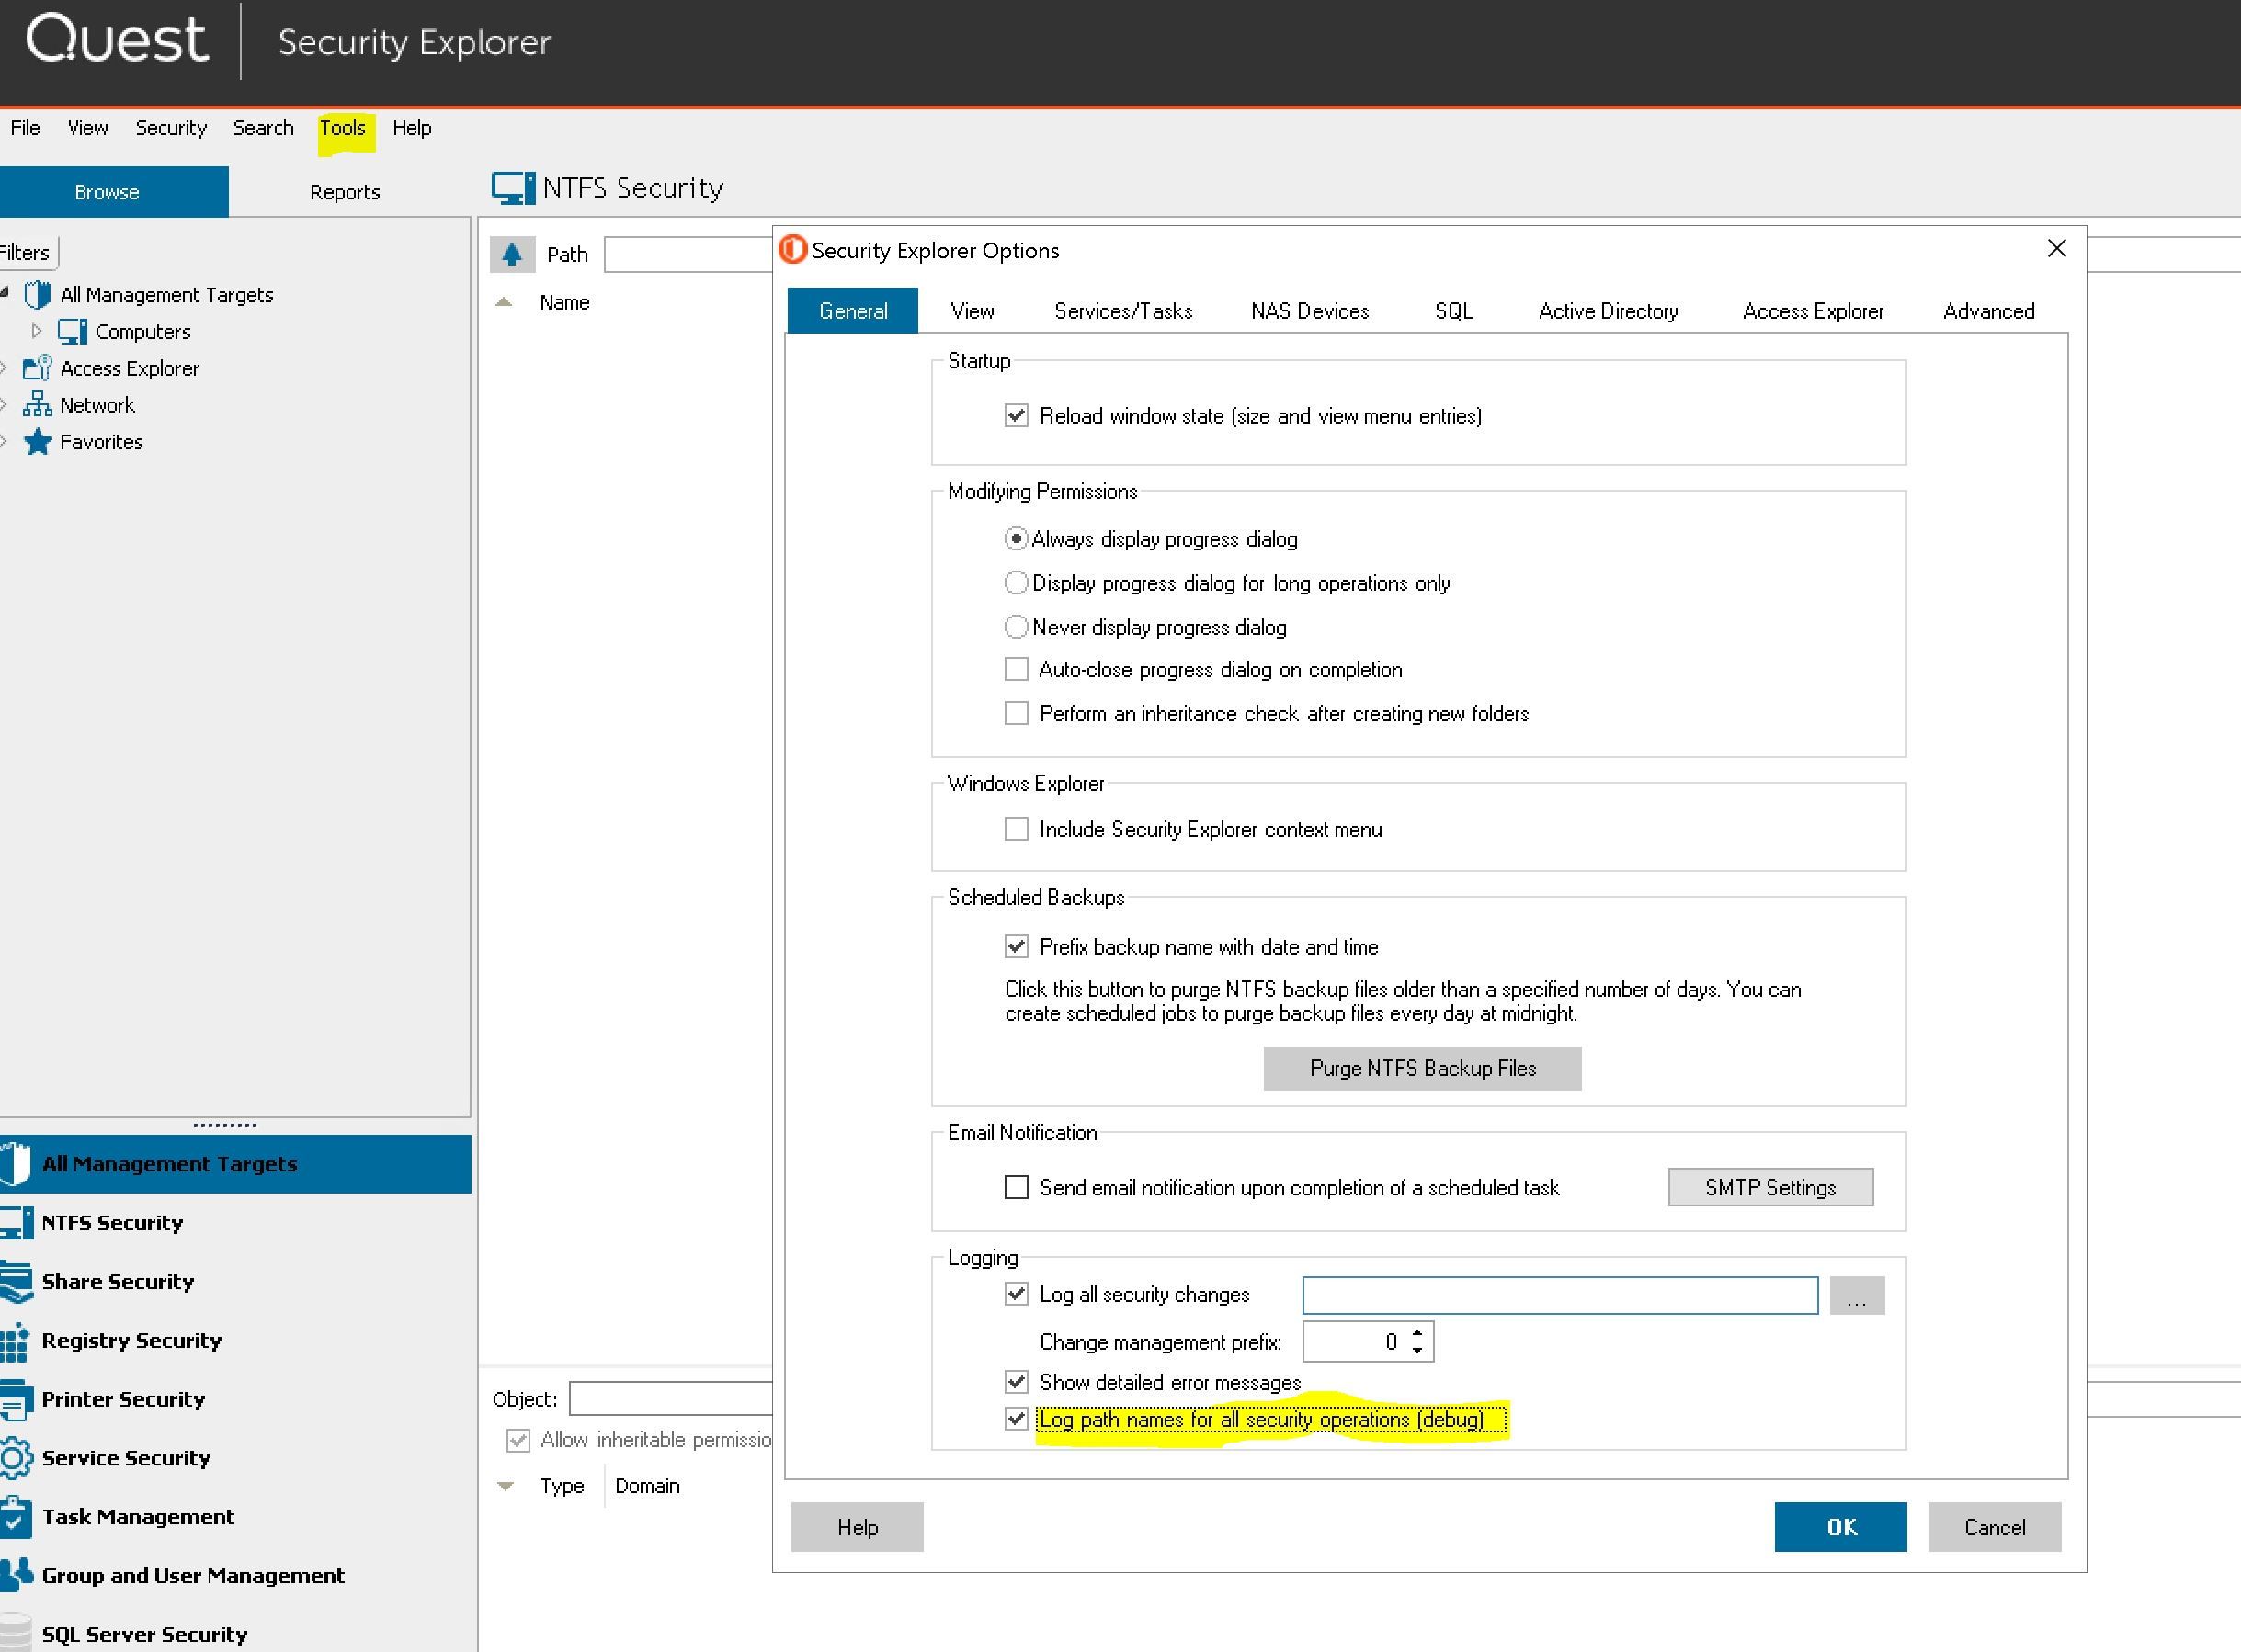Uncheck Prefix backup name with date and time
This screenshot has height=1652, width=2241.
click(1017, 946)
